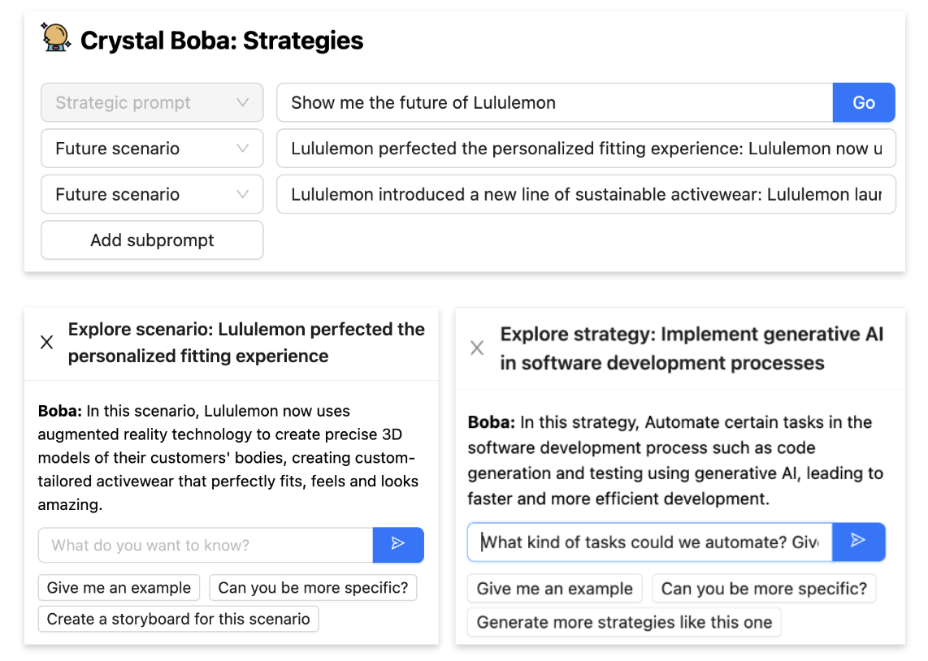Open the Strategic prompt dropdown

pos(152,103)
